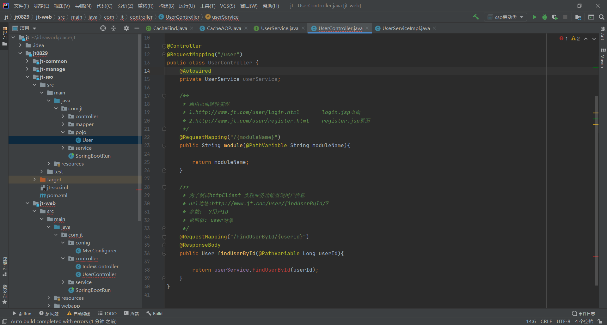Click UTF-8 encoding in status bar
Image resolution: width=607 pixels, height=325 pixels.
click(563, 321)
